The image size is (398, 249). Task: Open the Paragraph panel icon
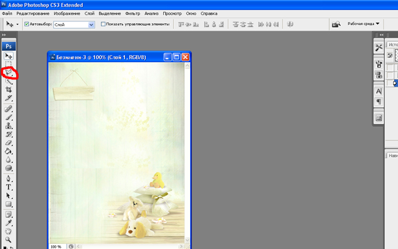point(379,102)
